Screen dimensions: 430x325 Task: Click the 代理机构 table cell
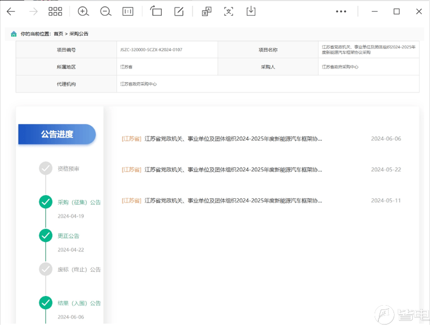[x=66, y=84]
